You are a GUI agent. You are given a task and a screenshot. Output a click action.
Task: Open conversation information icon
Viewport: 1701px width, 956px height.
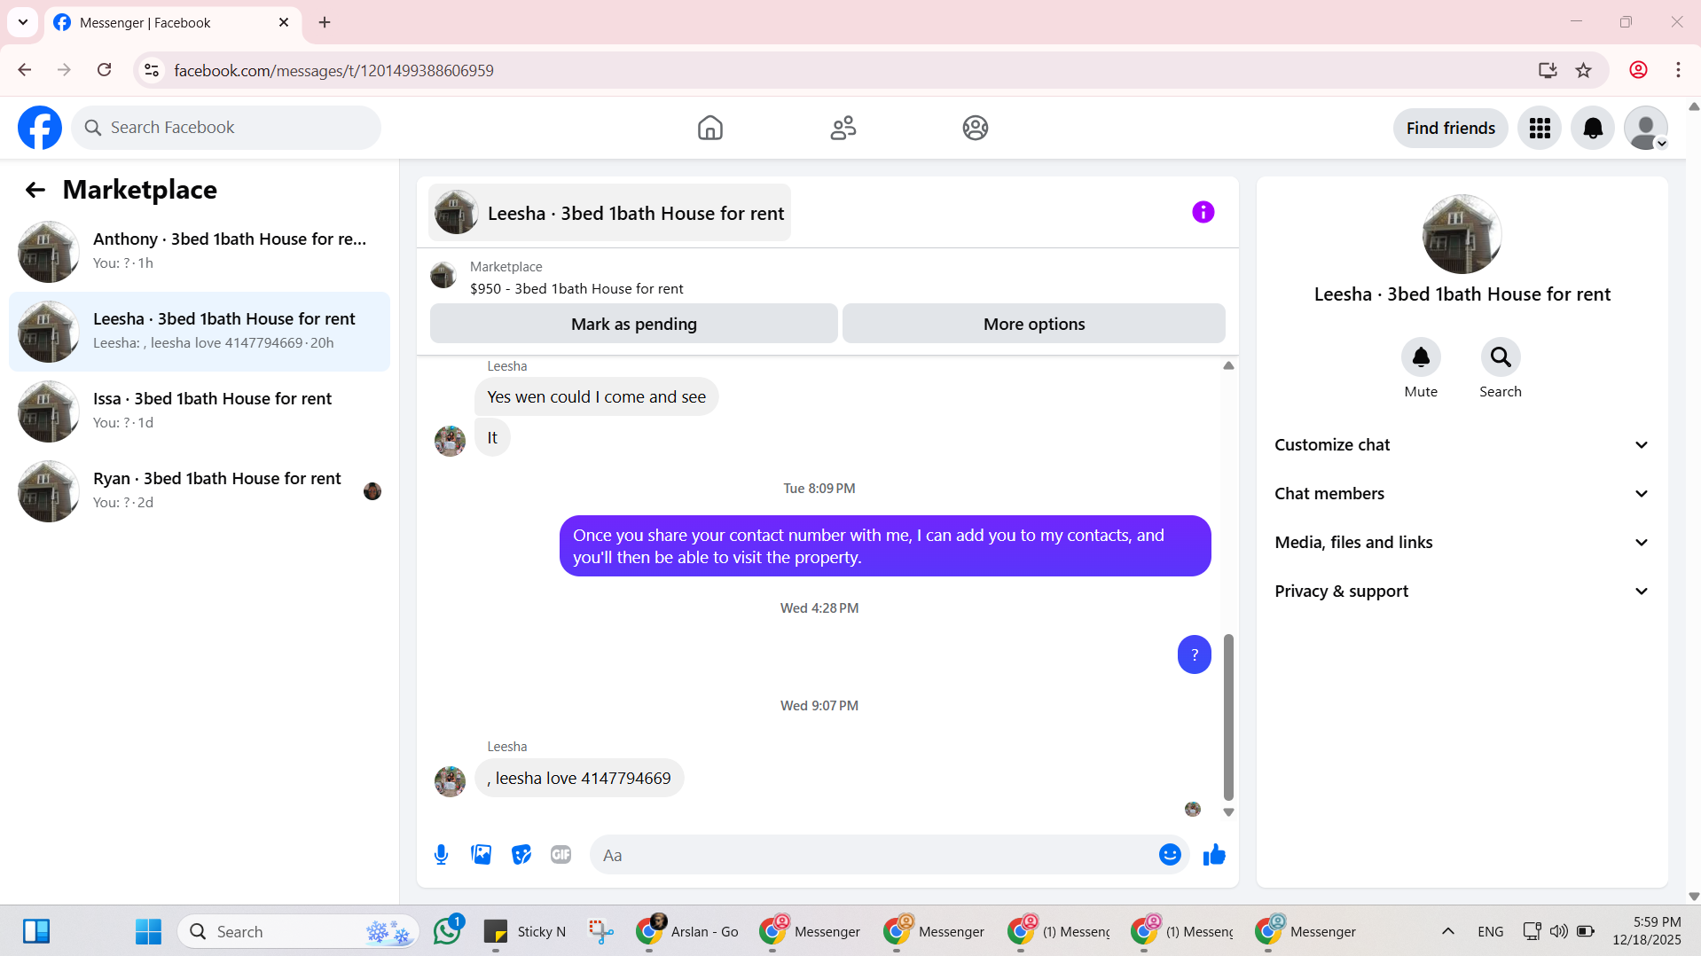[x=1203, y=212]
